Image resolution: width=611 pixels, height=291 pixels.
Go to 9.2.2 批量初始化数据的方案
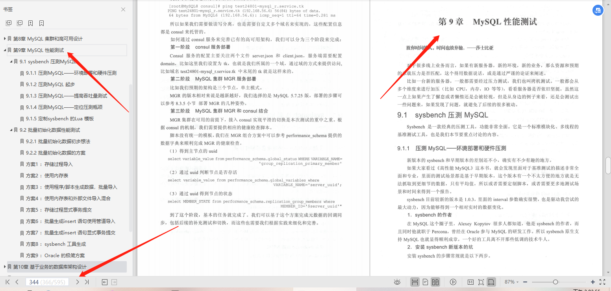56,153
